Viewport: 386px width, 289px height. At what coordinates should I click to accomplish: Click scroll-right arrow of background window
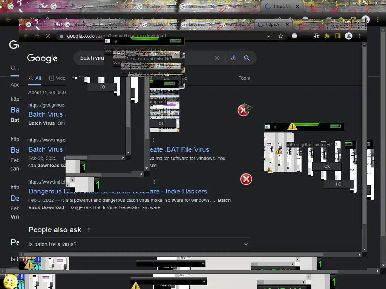pos(378,271)
